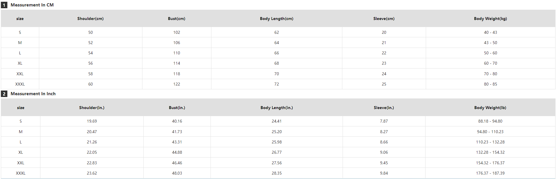
Task: Click the Shoulder(cm) column header
Action: 91,19
